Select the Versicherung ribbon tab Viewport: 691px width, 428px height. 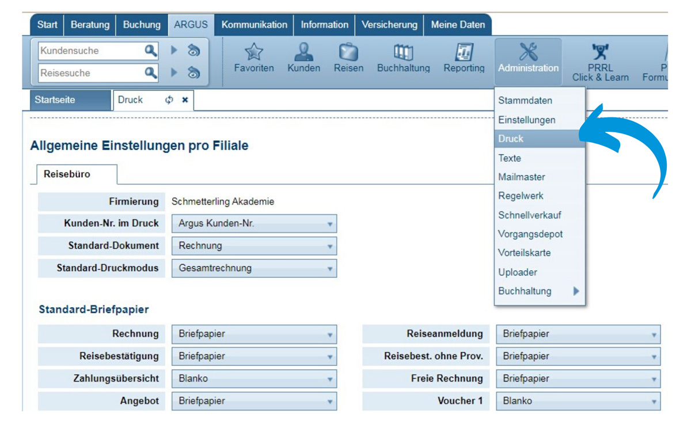click(x=389, y=25)
